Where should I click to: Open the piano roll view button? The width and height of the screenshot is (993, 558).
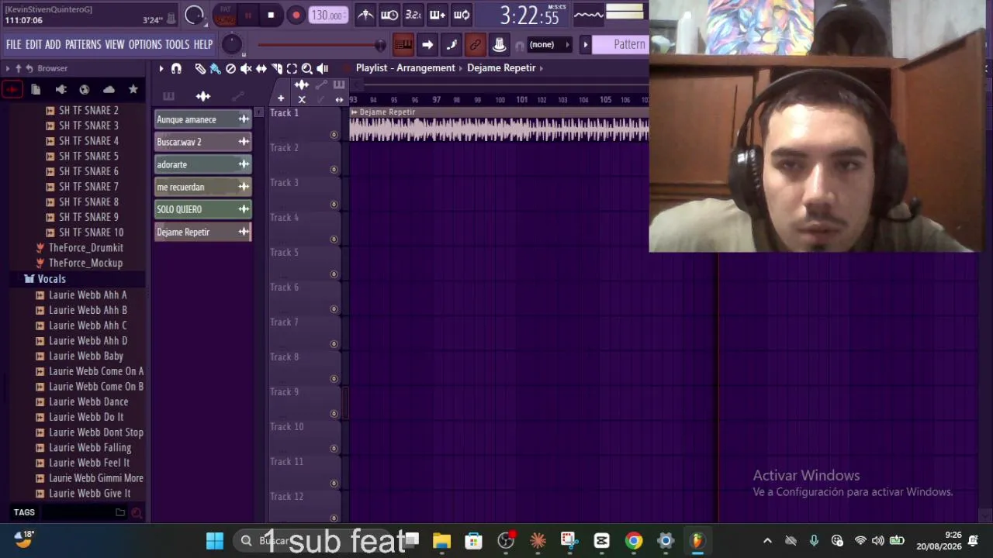[403, 44]
